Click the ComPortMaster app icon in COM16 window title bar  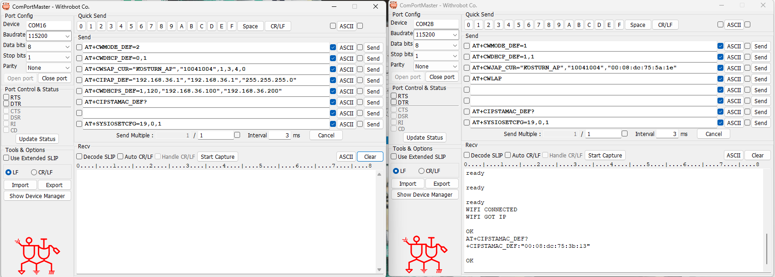point(6,6)
